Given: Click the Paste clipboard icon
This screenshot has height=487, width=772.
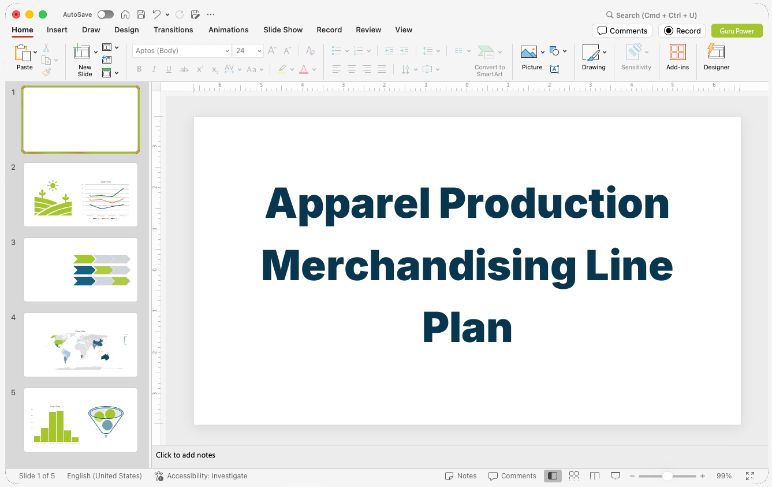Looking at the screenshot, I should click(23, 53).
